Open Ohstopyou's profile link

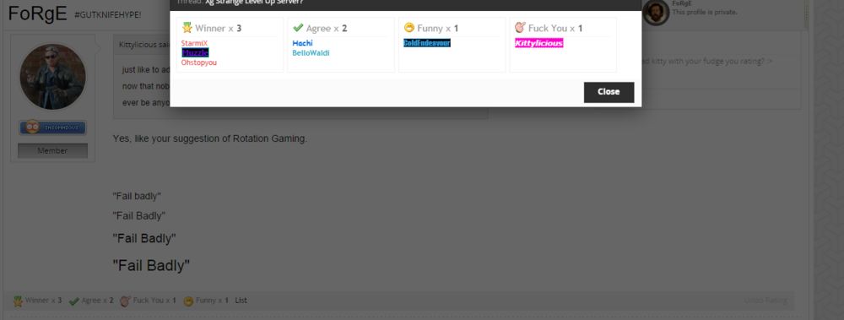point(199,62)
